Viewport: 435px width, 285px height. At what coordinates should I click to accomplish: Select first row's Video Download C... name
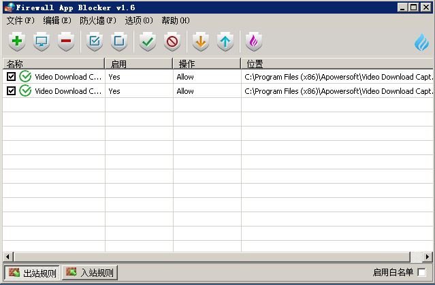tap(68, 77)
